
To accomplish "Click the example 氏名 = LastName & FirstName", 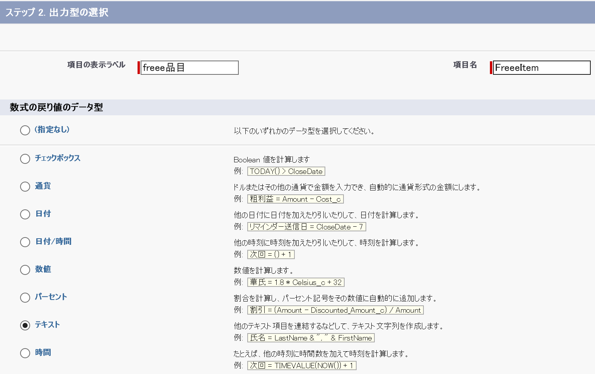I will pos(311,338).
